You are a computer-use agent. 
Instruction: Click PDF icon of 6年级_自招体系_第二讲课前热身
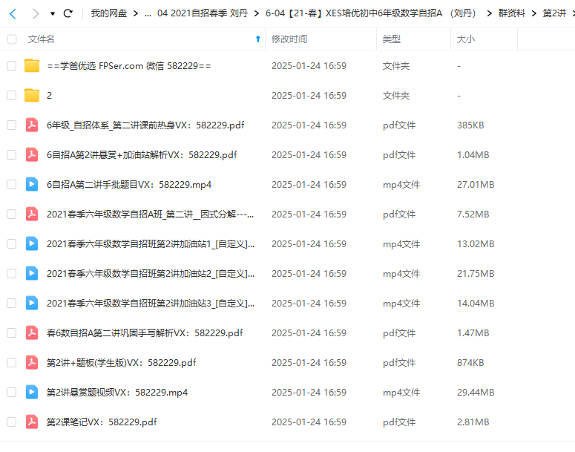pos(32,125)
